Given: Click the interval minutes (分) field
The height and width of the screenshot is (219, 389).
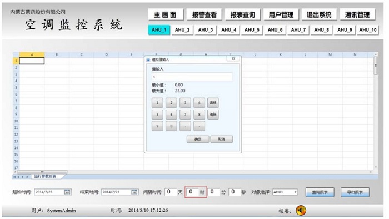Looking at the screenshot, I should [213, 192].
